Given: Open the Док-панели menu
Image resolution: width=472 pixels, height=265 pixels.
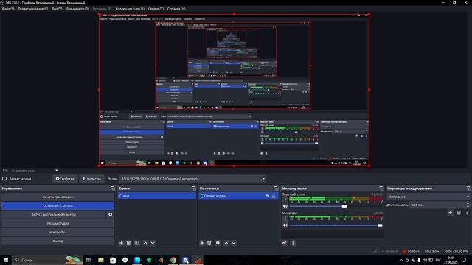Looking at the screenshot, I should pos(77,9).
